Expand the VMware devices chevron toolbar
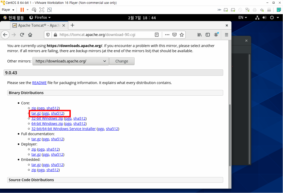283x193 pixels. point(219,10)
